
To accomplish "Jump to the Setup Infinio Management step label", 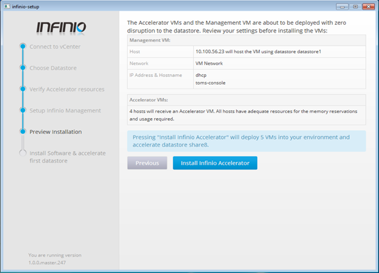I will click(65, 110).
